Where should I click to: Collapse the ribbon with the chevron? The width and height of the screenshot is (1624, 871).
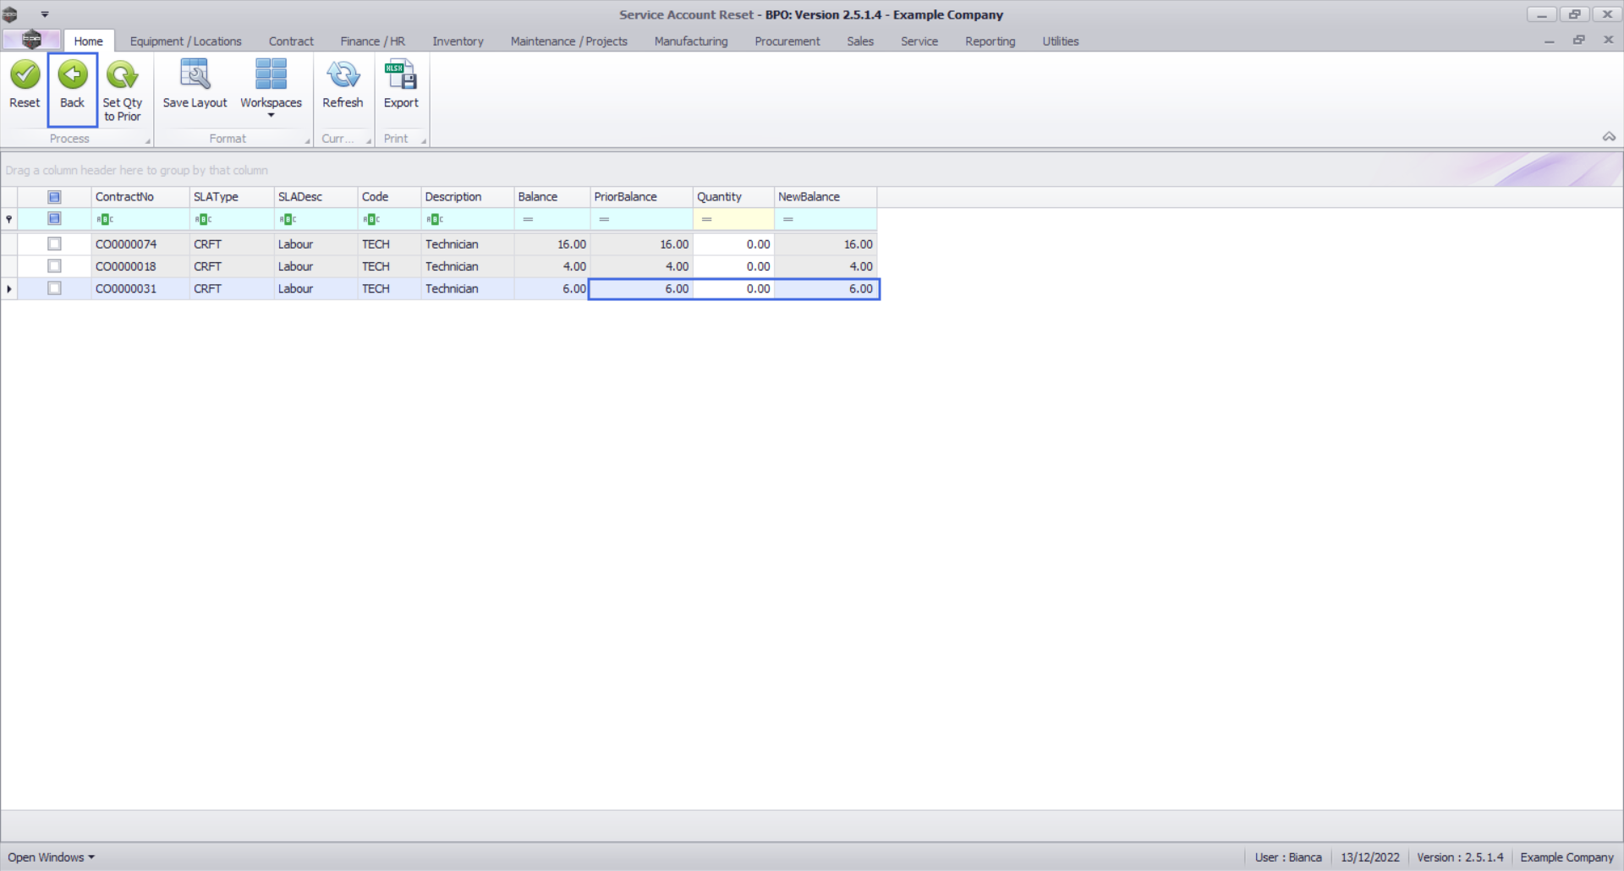click(1609, 137)
